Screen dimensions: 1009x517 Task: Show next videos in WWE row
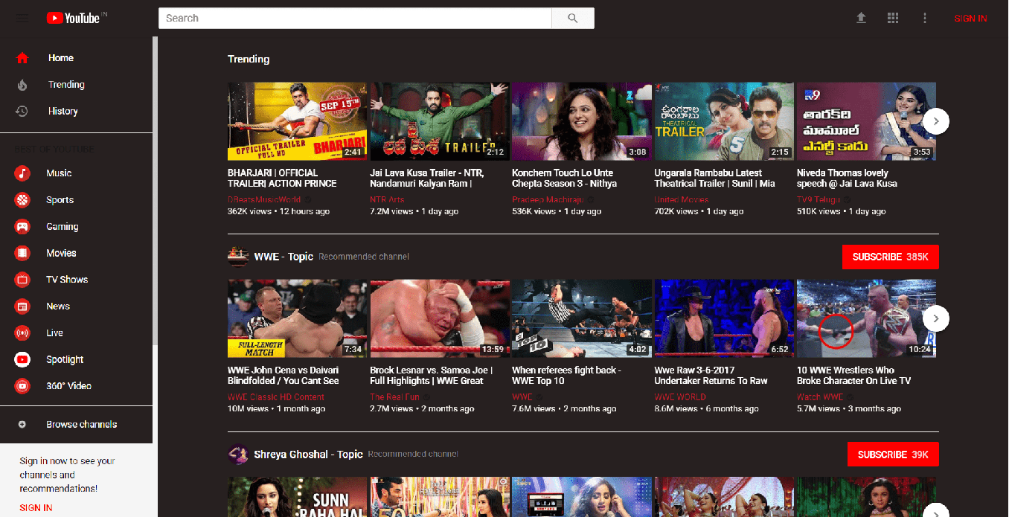click(936, 319)
